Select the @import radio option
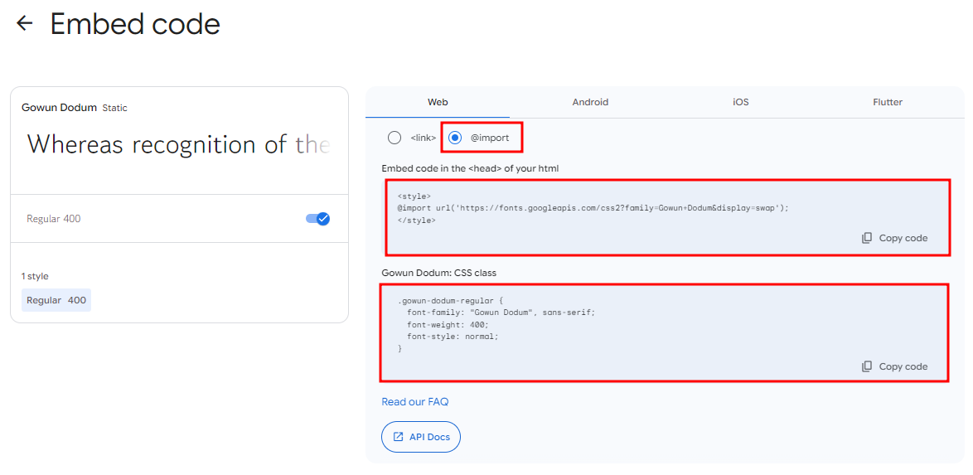973x475 pixels. coord(456,138)
